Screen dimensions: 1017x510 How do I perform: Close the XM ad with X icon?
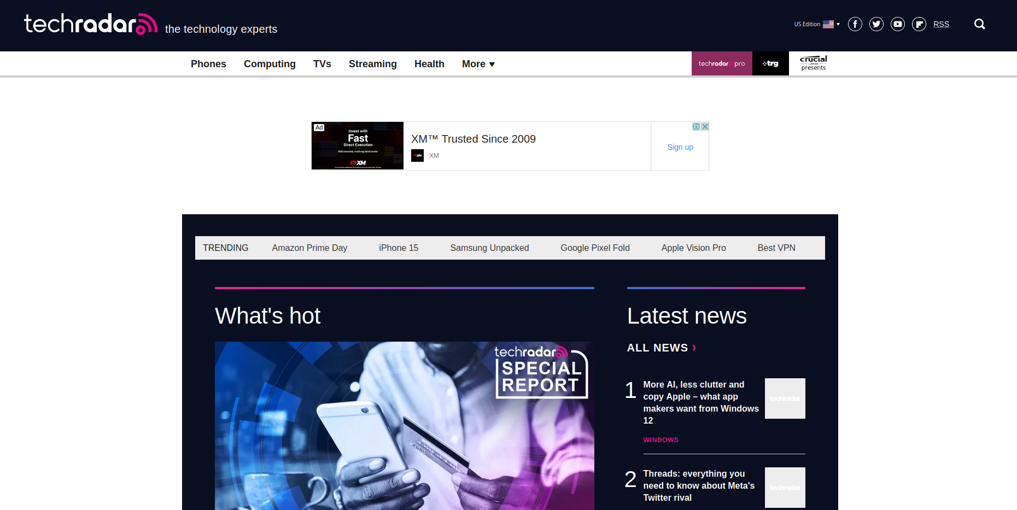click(705, 126)
